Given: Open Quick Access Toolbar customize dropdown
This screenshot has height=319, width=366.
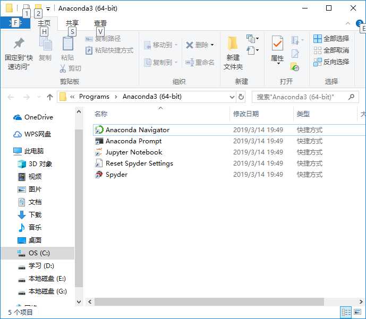Looking at the screenshot, I should pyautogui.click(x=48, y=9).
